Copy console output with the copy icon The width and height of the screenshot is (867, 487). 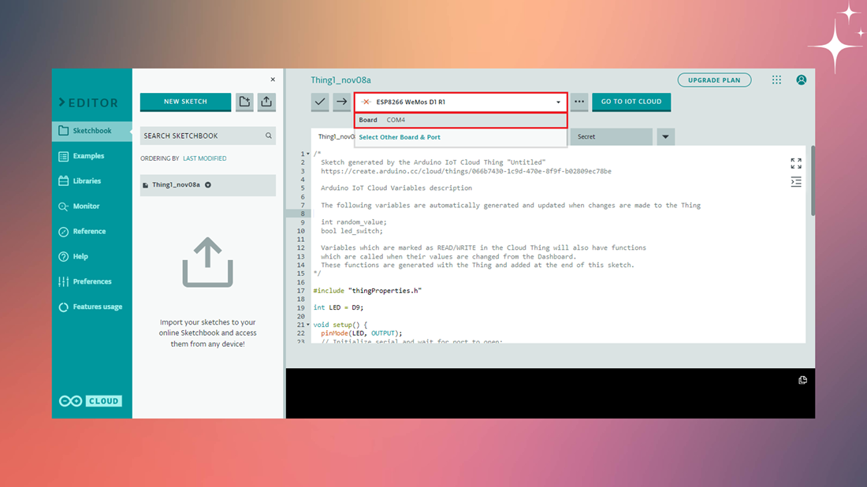802,380
